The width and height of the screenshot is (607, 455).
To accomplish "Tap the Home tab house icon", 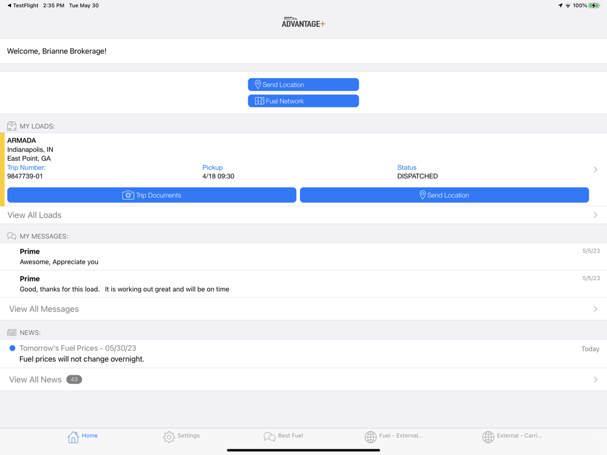I will [x=73, y=437].
